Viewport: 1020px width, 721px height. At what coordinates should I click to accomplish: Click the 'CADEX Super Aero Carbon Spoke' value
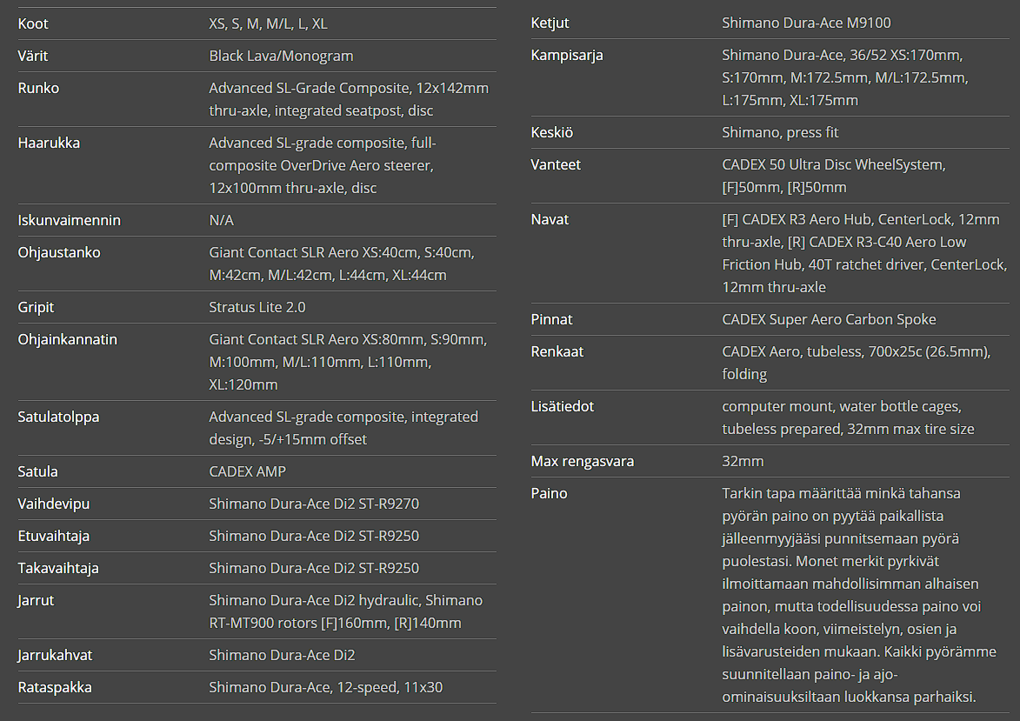tap(829, 319)
